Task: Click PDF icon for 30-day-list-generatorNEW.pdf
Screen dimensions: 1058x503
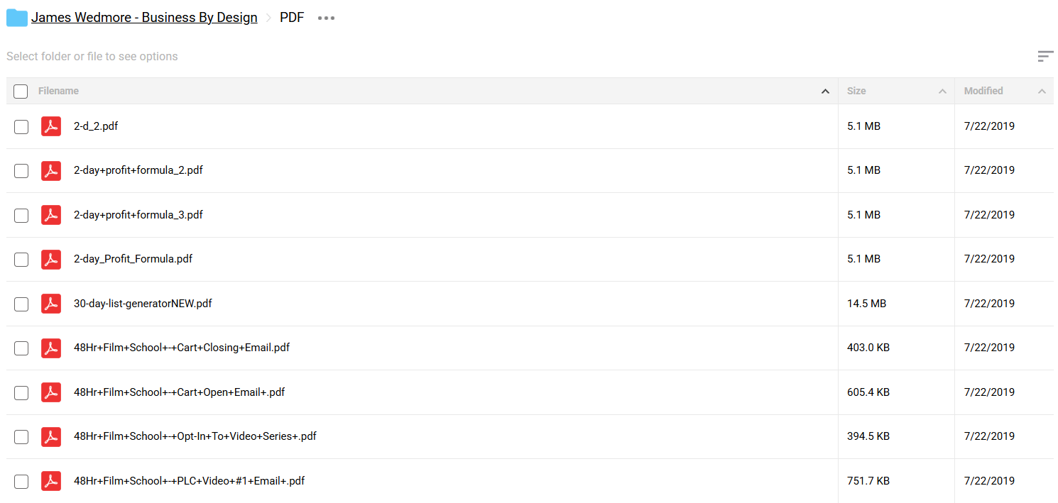Action: [x=51, y=304]
